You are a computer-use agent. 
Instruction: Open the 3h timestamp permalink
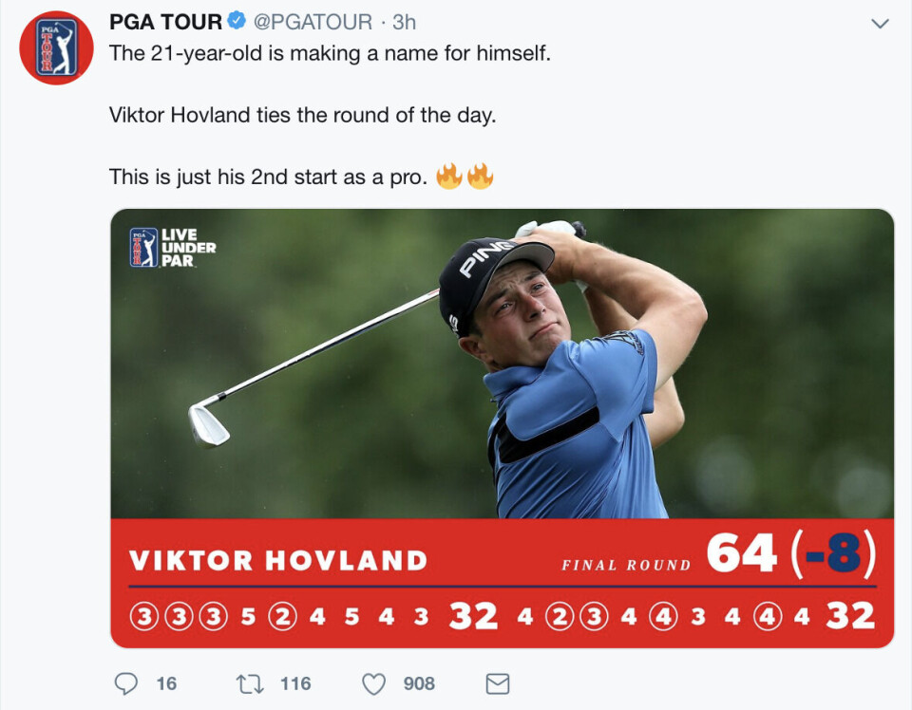coord(405,22)
